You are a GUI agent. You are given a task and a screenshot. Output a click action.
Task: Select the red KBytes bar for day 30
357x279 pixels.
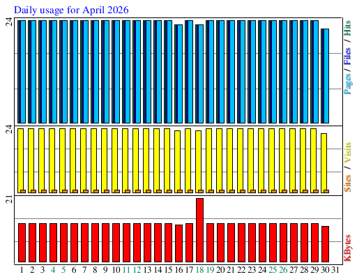(x=325, y=244)
